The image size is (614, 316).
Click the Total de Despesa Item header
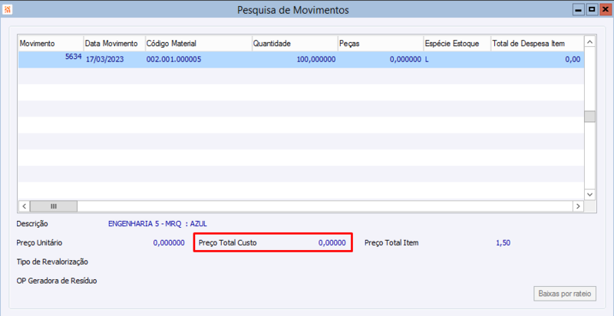537,44
